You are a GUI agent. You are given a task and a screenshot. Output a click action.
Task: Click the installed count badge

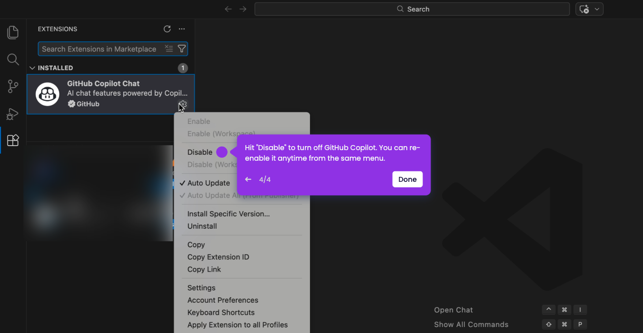click(183, 68)
